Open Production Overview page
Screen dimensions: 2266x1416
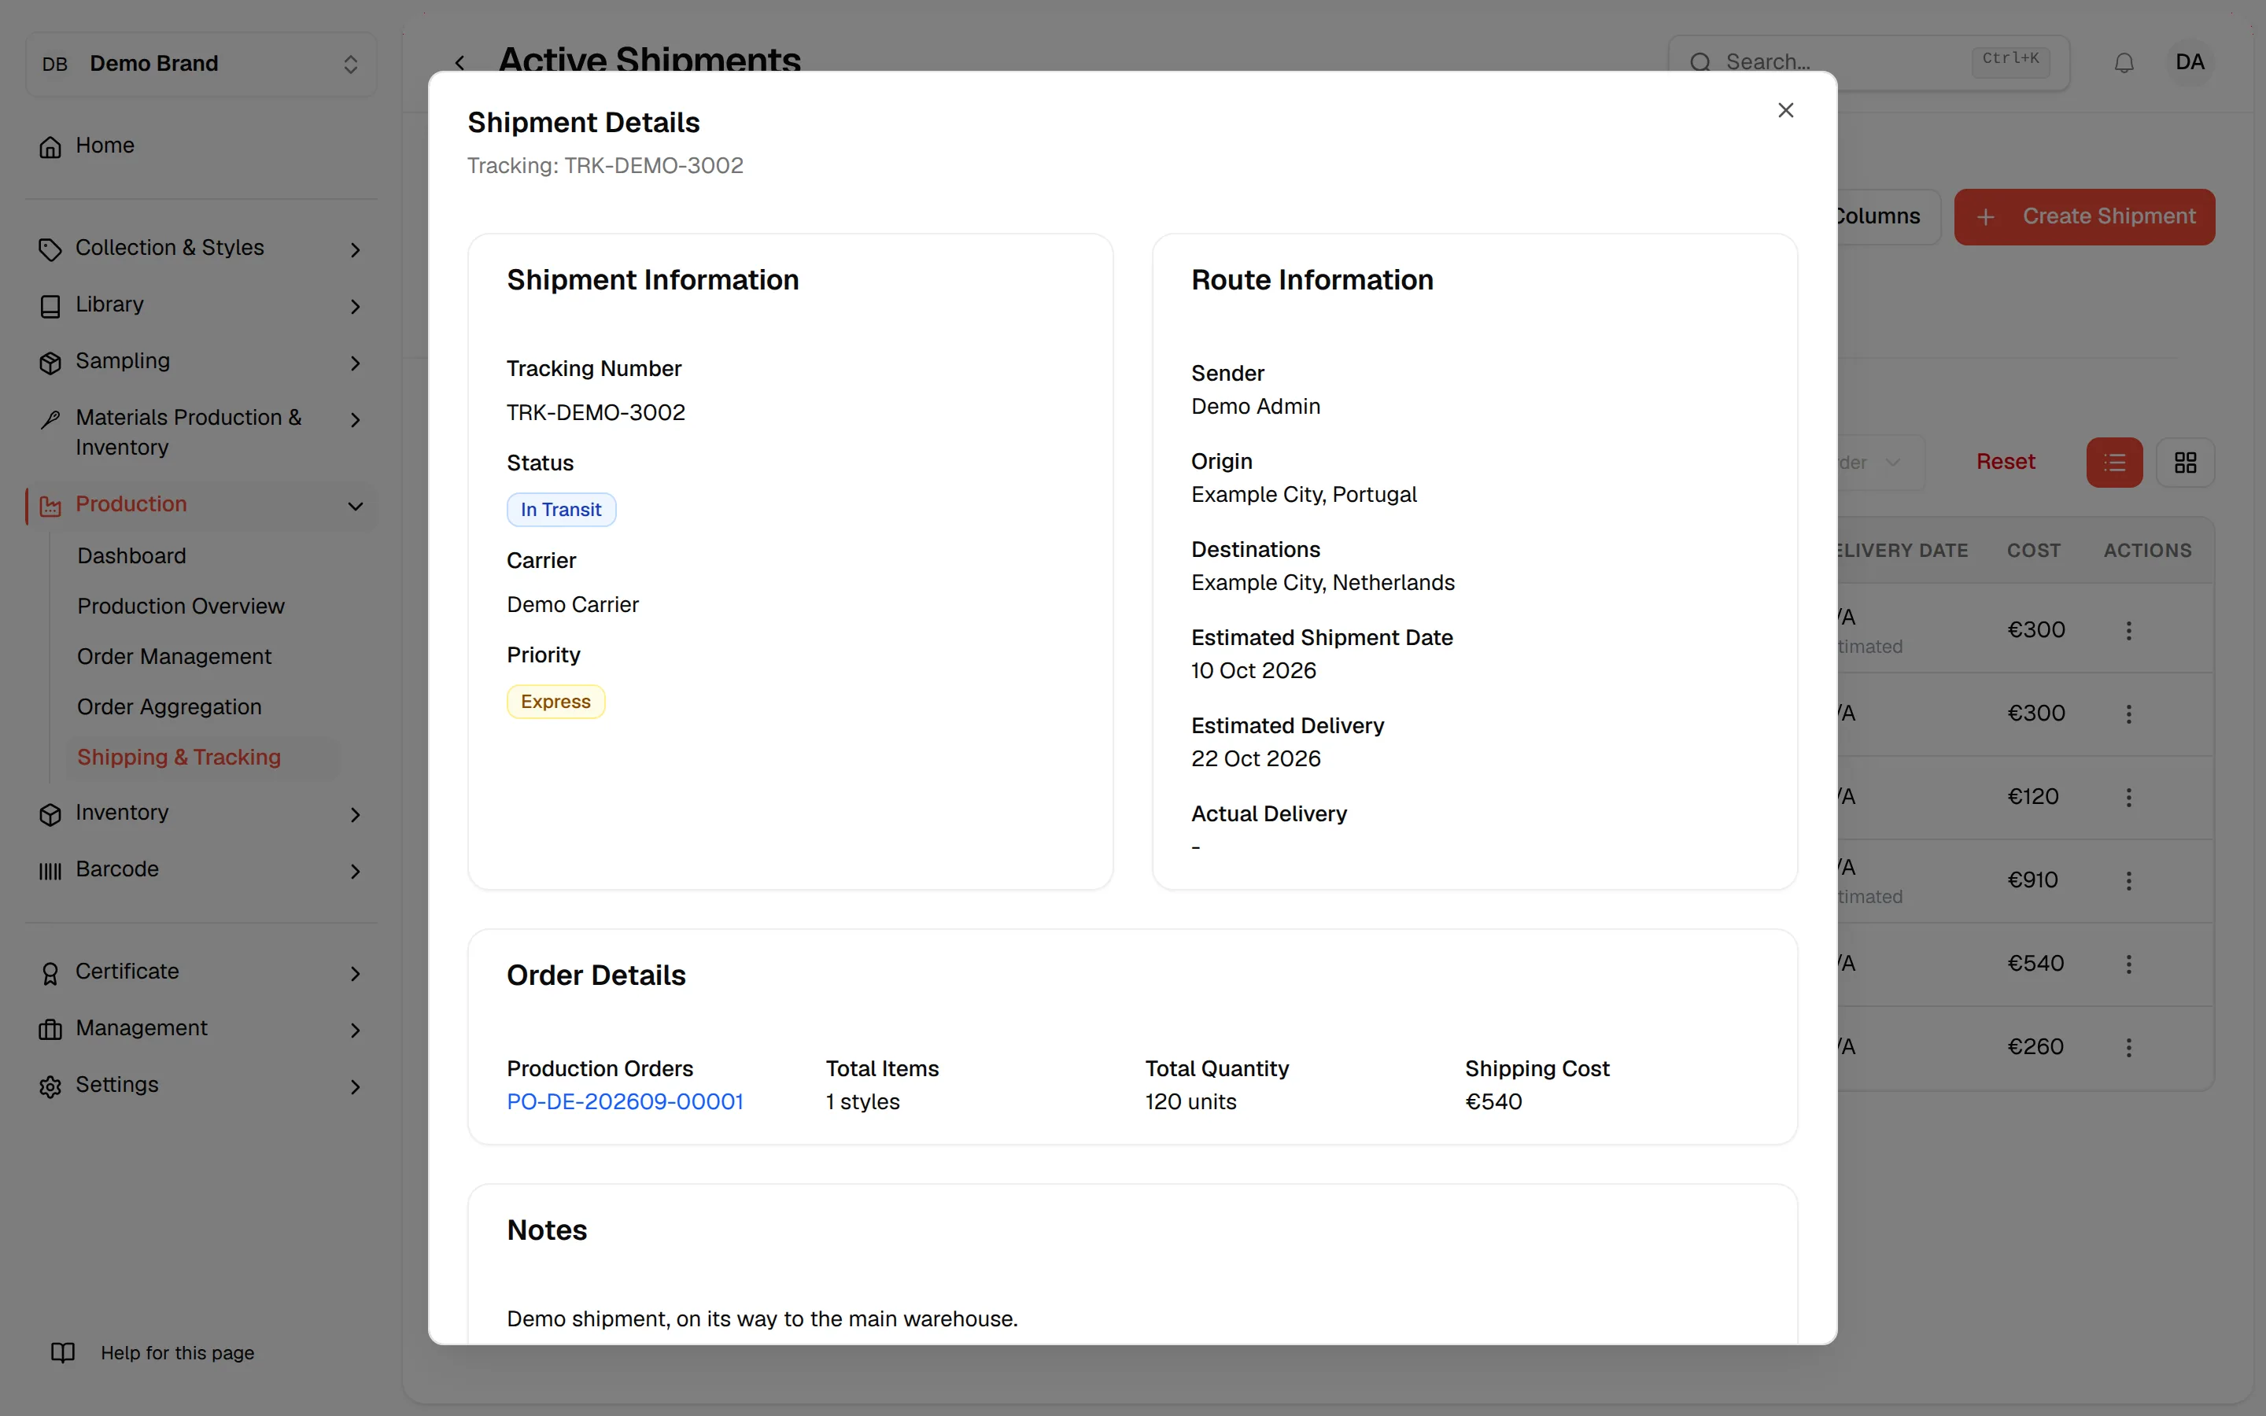[181, 606]
